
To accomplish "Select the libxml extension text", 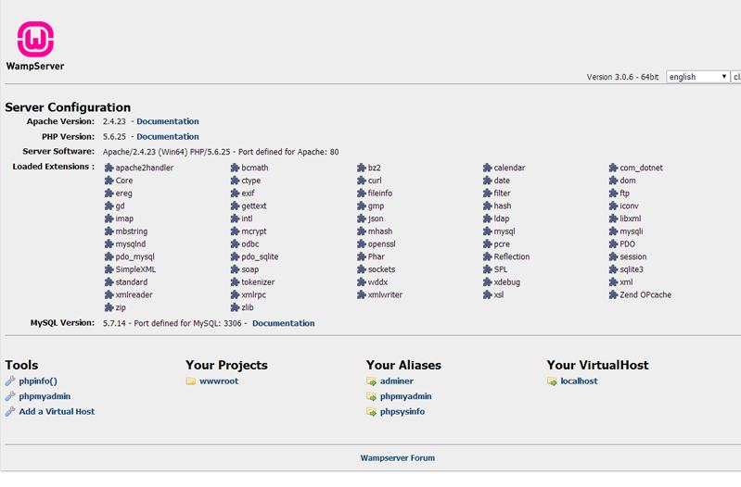I will click(x=631, y=219).
